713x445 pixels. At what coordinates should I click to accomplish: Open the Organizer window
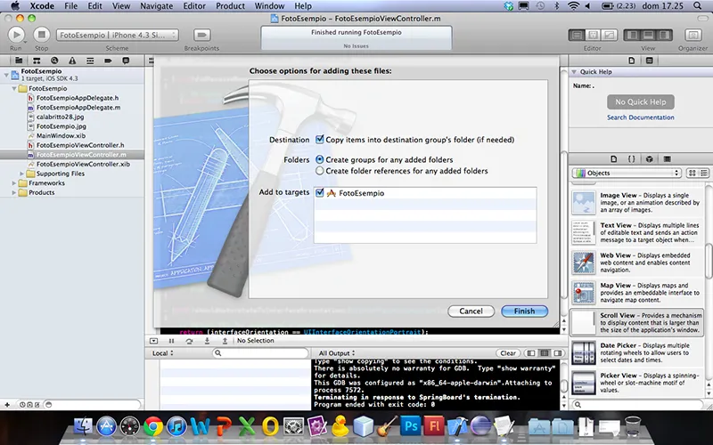pos(692,35)
